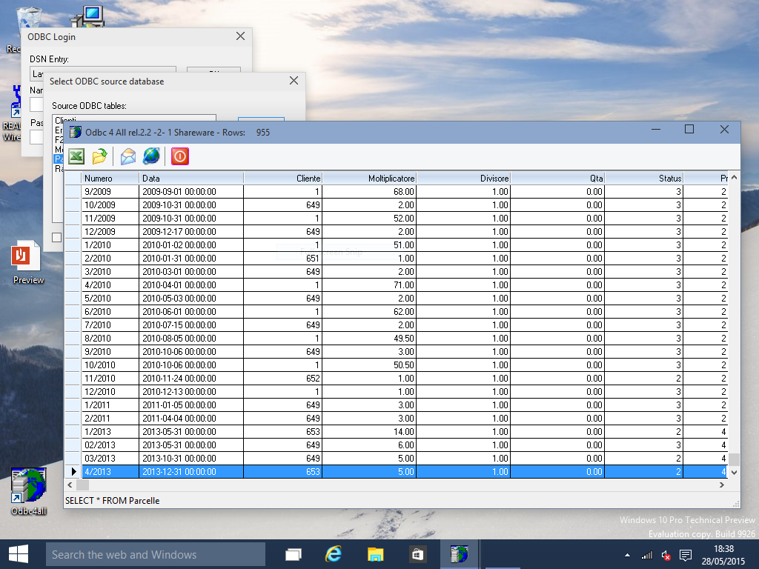Select the row with Numero 1/2013
Image resolution: width=759 pixels, height=569 pixels.
click(x=110, y=432)
